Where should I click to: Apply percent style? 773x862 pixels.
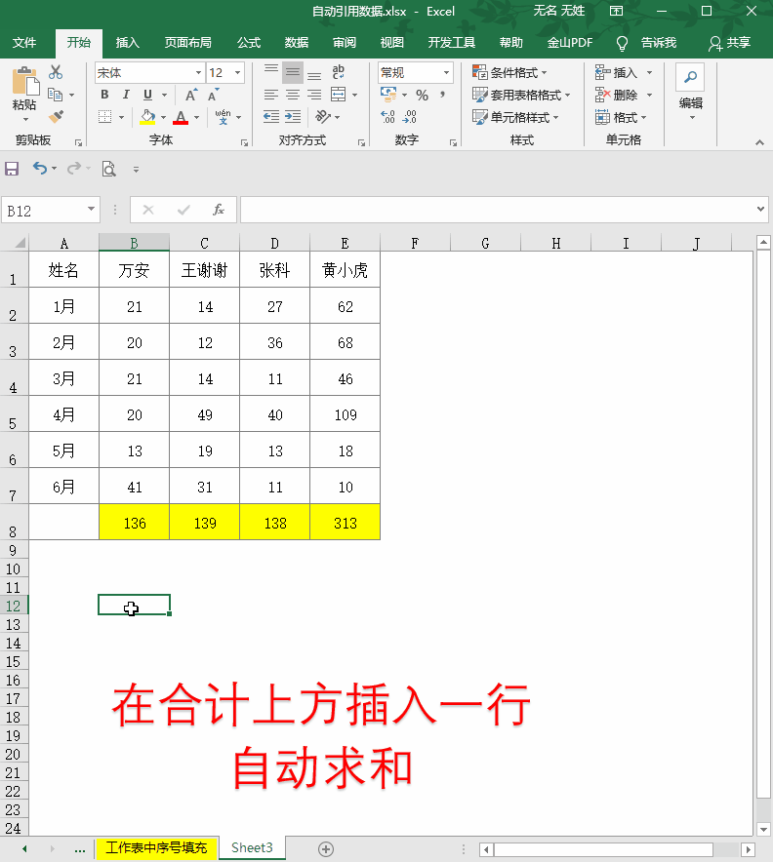click(x=422, y=96)
